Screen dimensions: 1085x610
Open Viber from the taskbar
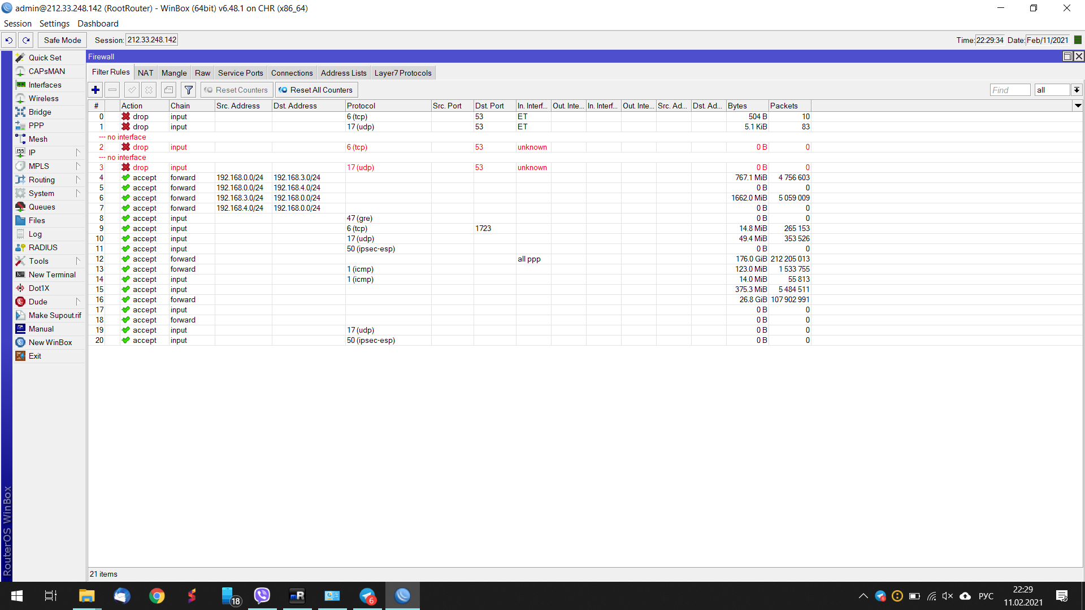[x=262, y=596]
